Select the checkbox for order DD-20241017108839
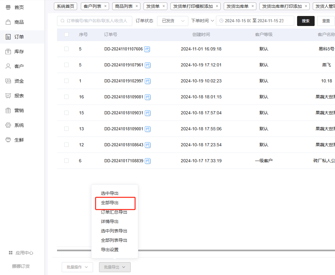 [x=66, y=161]
